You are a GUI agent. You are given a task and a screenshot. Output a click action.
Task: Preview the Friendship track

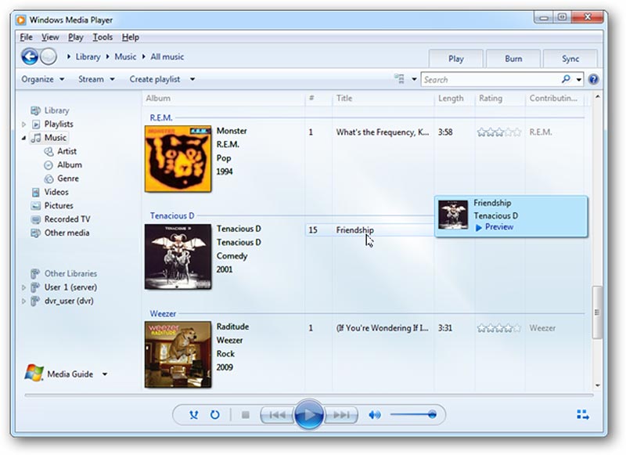[498, 226]
